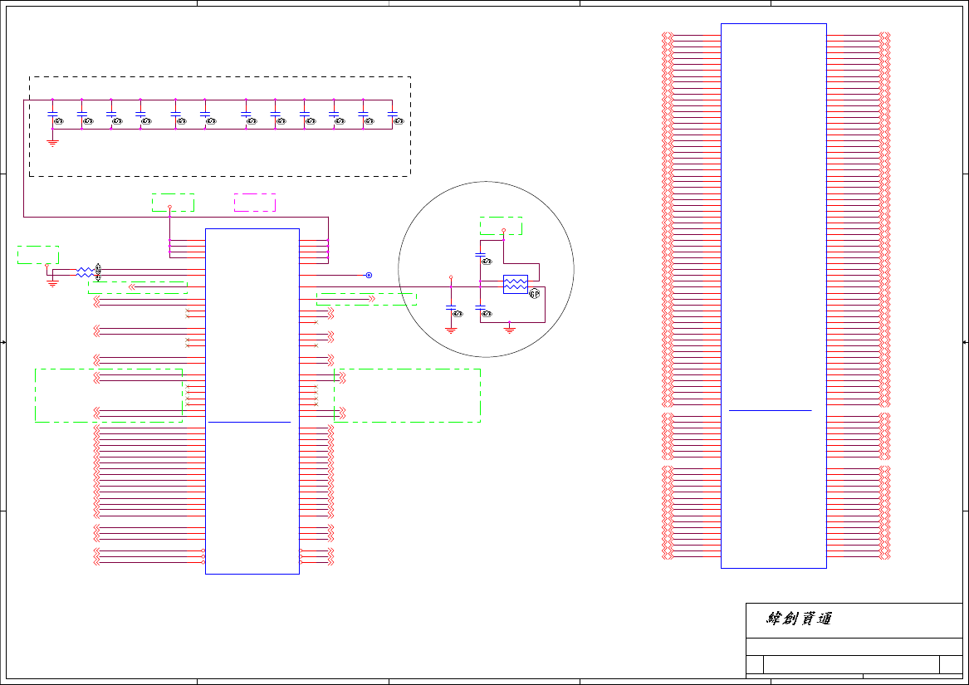Select the large green dashed box right of IC
This screenshot has height=685, width=969.
click(407, 396)
